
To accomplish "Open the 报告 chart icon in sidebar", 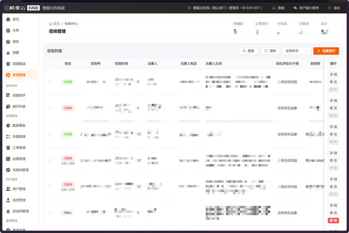I will click(x=8, y=41).
